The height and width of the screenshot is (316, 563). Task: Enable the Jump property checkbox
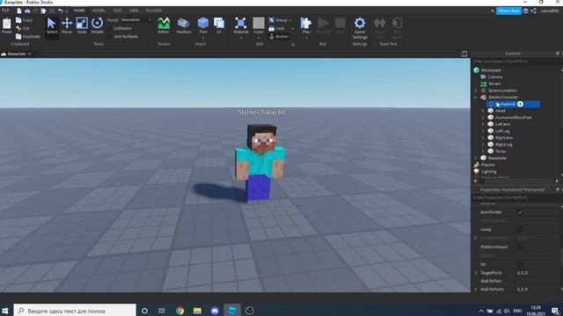point(520,229)
